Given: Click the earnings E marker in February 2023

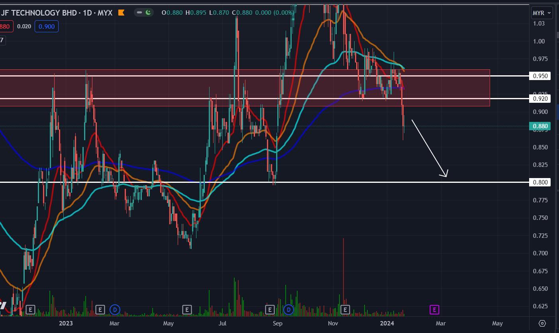Looking at the screenshot, I should click(100, 309).
